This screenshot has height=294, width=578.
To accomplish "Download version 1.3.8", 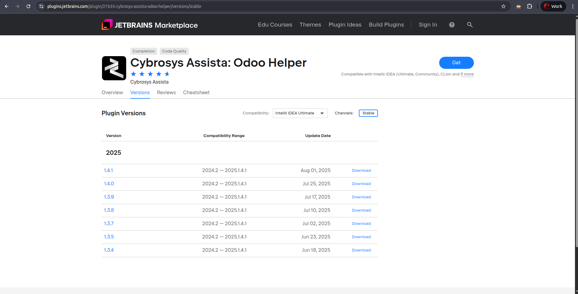I will (361, 210).
